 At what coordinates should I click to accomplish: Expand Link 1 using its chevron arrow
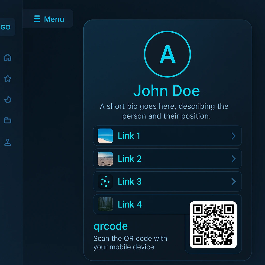point(233,136)
